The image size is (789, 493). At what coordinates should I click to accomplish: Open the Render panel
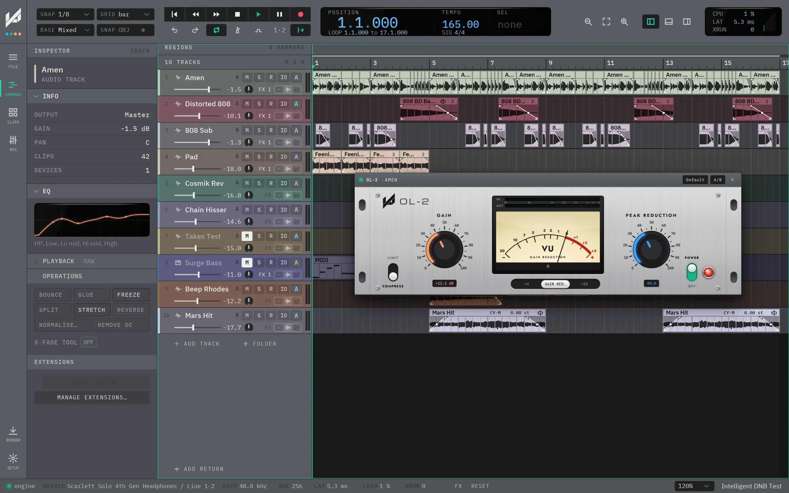13,434
